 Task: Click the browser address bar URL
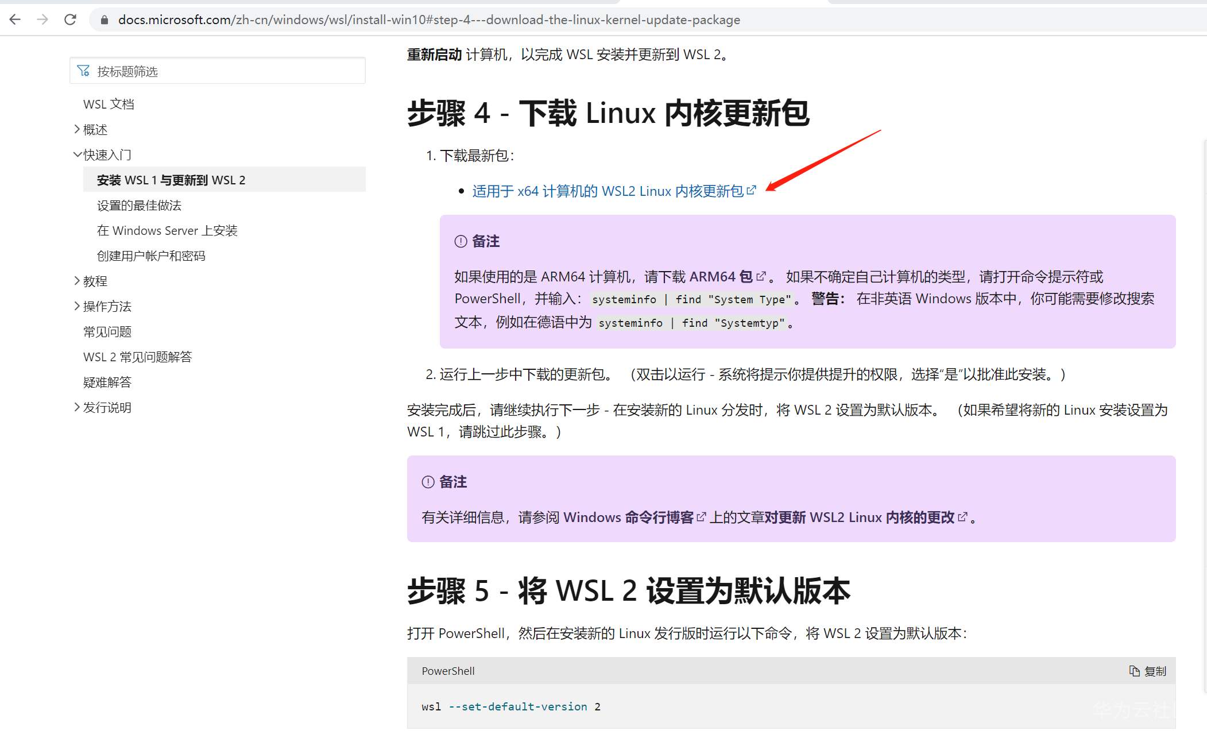pos(428,20)
